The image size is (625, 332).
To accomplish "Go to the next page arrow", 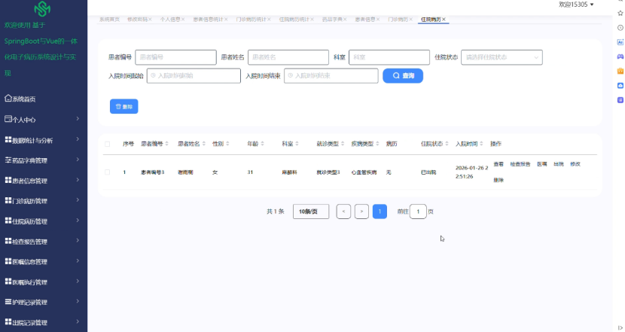I will tap(361, 212).
